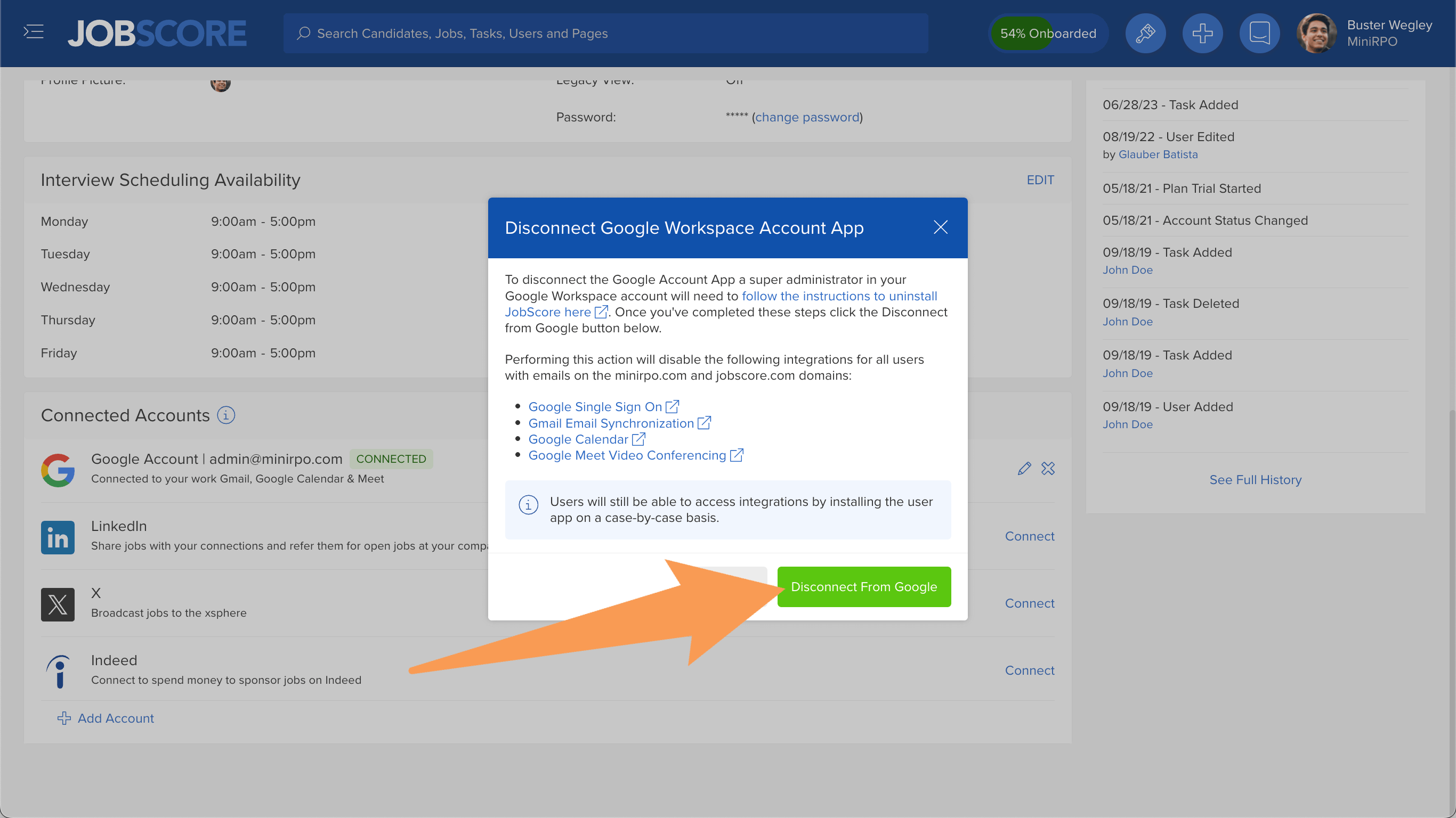Click Connect for Indeed
The width and height of the screenshot is (1456, 818).
1029,670
